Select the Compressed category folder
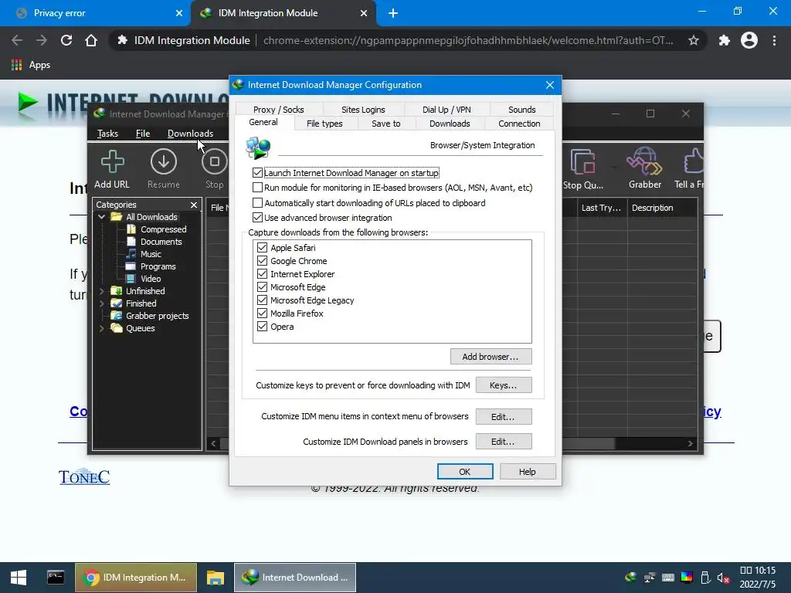 click(164, 229)
